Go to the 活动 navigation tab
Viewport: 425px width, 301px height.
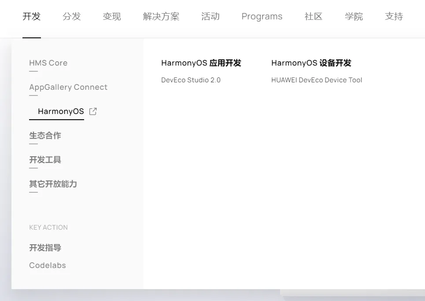coord(211,16)
